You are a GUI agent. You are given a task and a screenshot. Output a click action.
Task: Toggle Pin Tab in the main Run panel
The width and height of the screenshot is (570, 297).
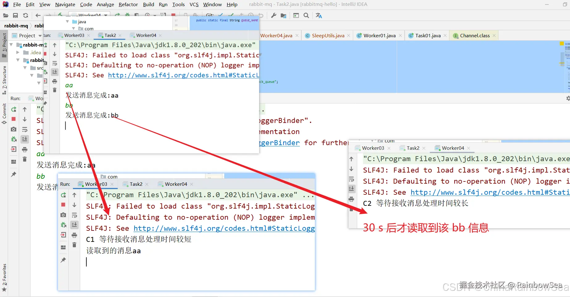point(14,174)
